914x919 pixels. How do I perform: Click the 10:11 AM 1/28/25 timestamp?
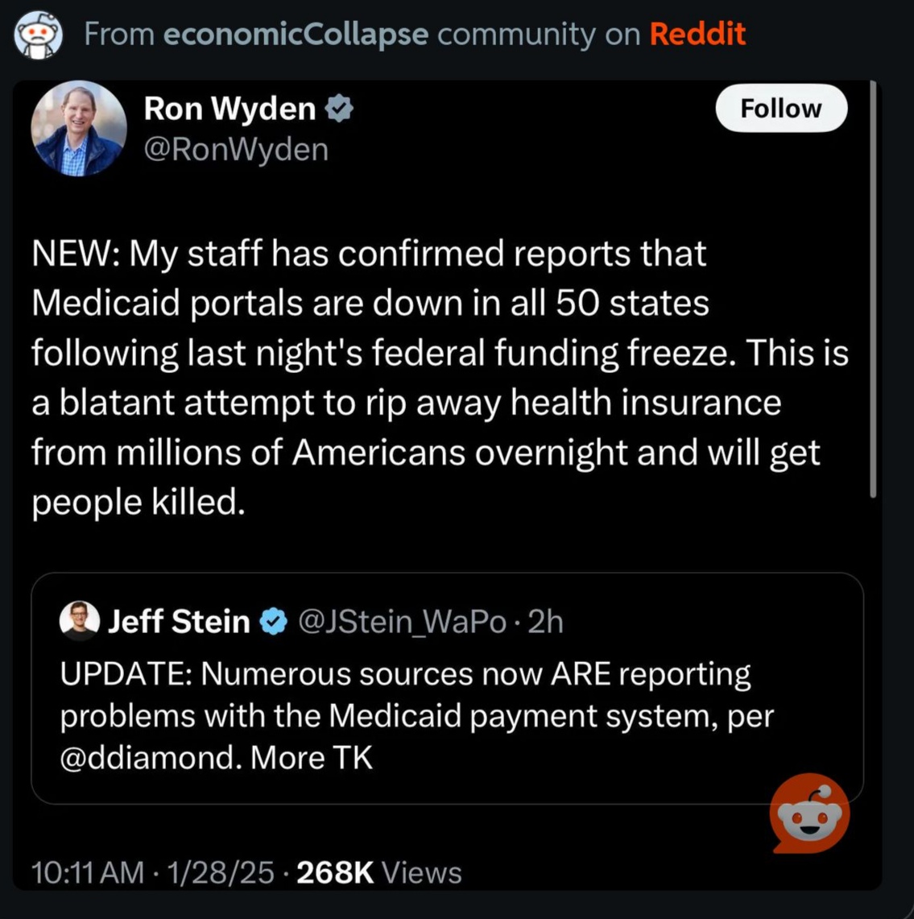153,872
